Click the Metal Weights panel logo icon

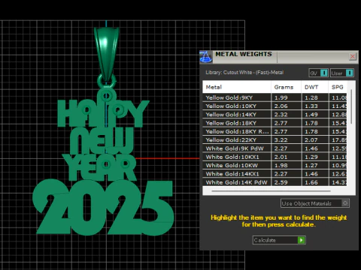(x=205, y=57)
